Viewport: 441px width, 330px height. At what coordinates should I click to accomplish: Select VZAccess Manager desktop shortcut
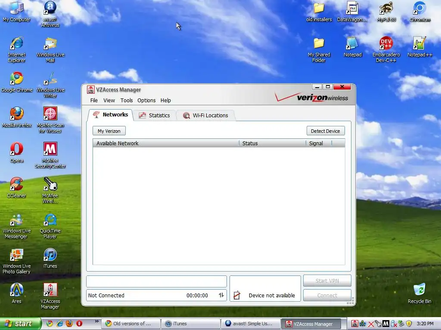(50, 296)
